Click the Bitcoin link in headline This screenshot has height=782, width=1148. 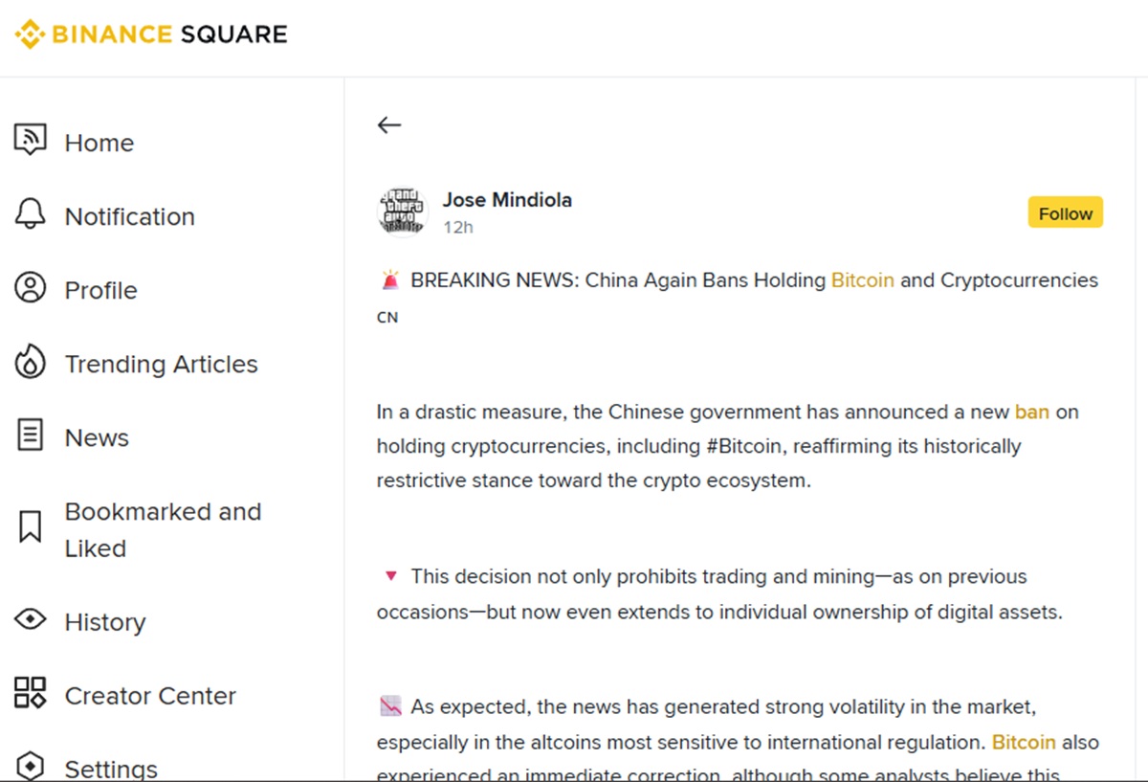pos(863,280)
